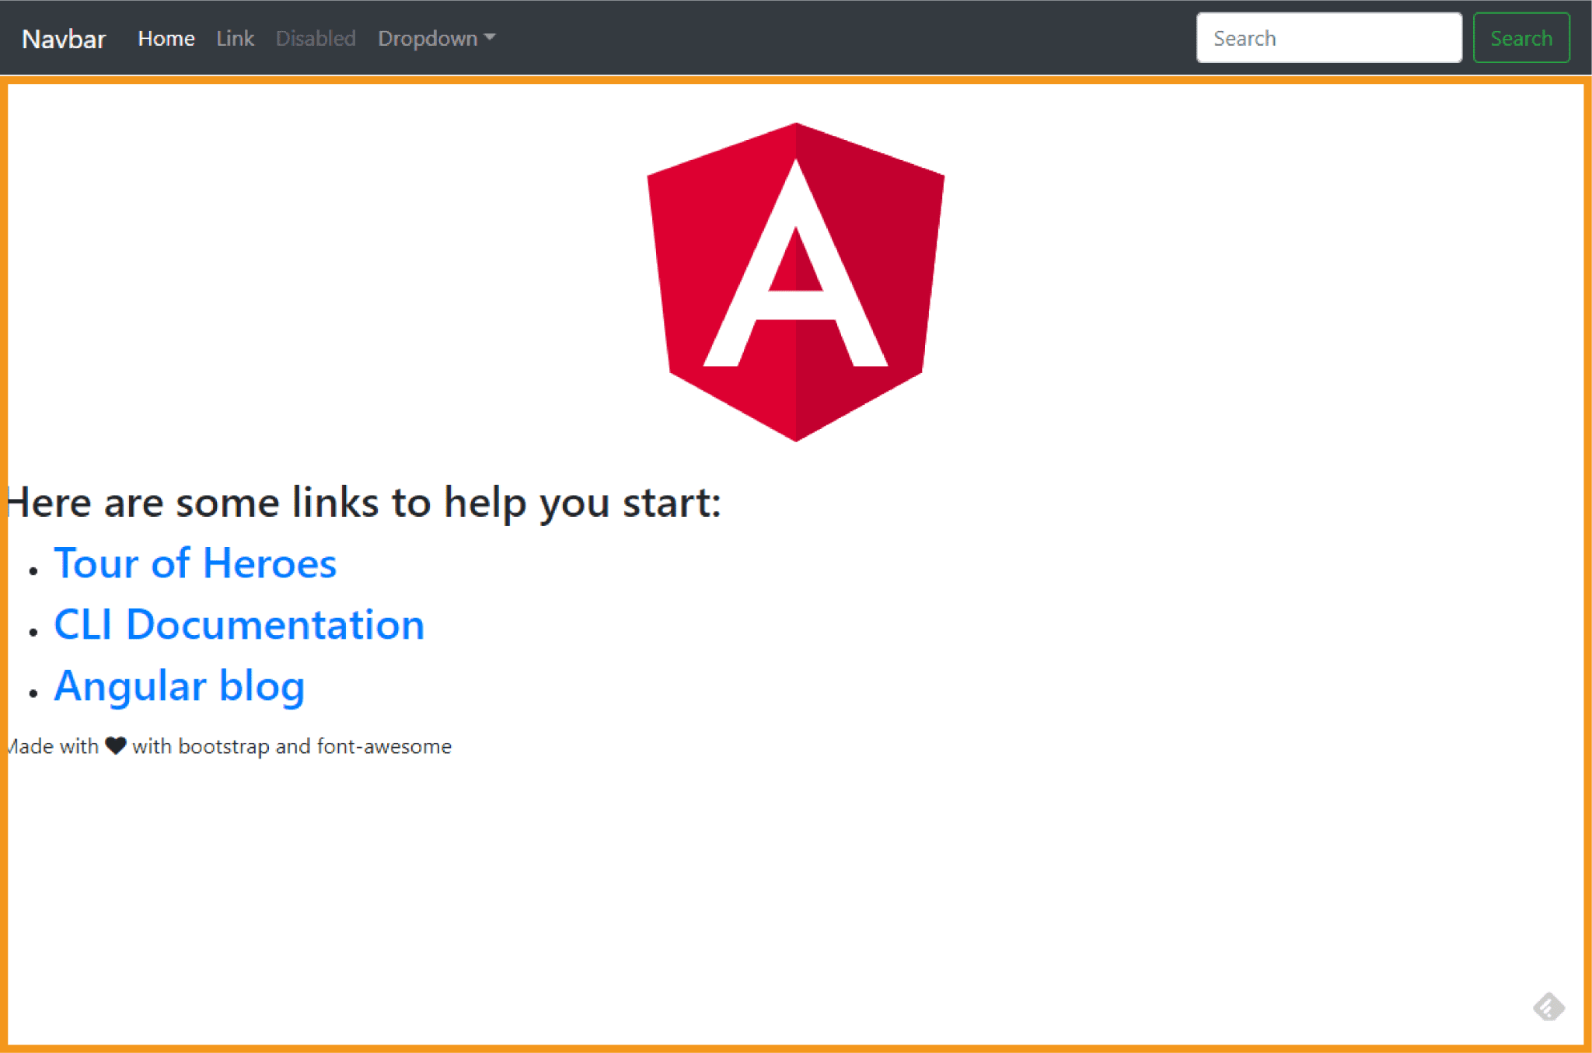Image resolution: width=1592 pixels, height=1053 pixels.
Task: Click the bullet beside Tour of Heroes
Action: 32,570
